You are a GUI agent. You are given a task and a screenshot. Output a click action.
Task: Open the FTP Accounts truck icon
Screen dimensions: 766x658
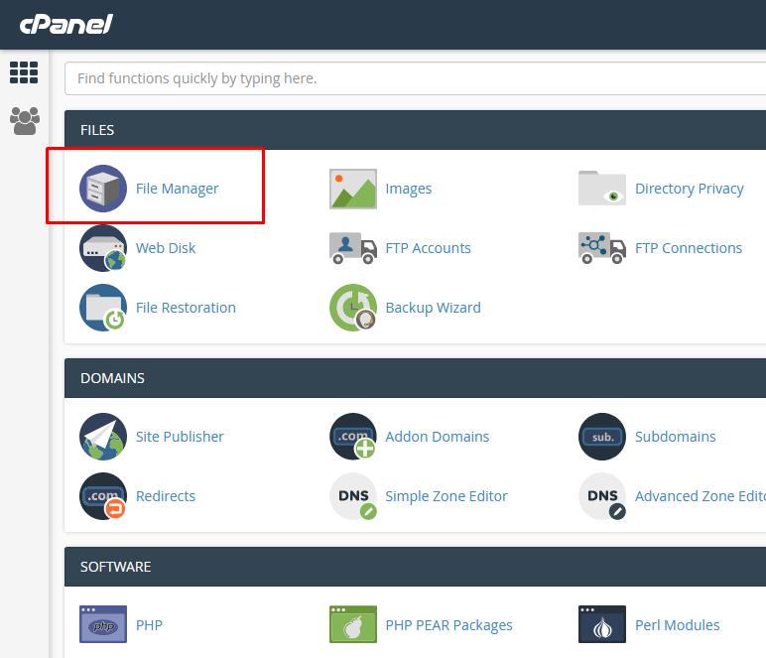coord(353,248)
